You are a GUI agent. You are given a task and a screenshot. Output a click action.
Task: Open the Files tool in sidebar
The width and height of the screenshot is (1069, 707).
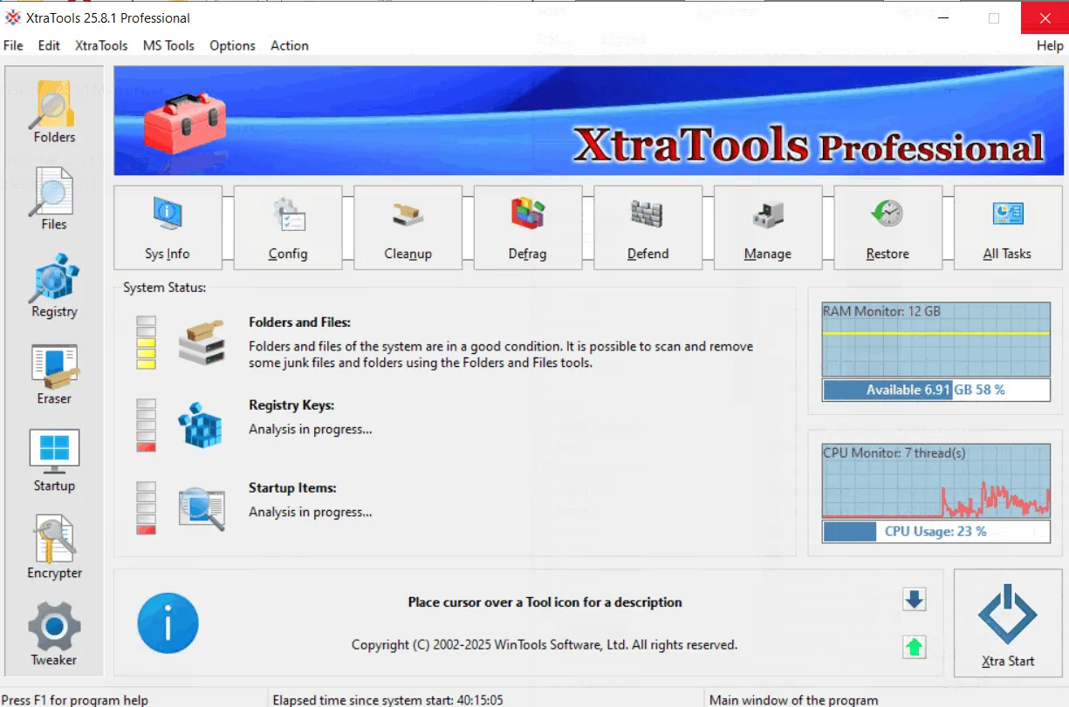pyautogui.click(x=54, y=198)
